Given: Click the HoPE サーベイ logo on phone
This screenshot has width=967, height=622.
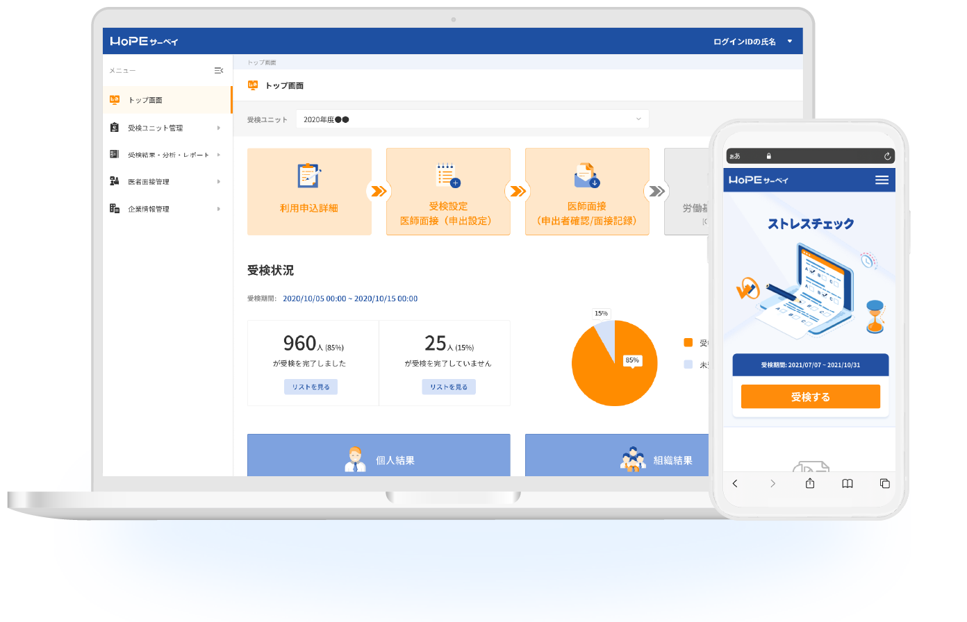Looking at the screenshot, I should tap(759, 180).
